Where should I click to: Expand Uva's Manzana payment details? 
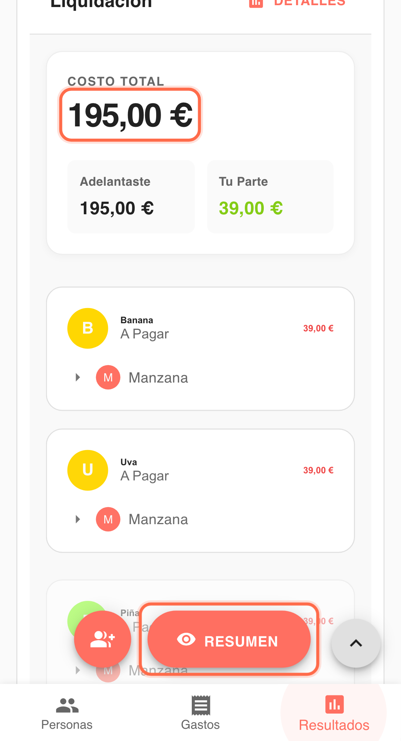coord(78,520)
